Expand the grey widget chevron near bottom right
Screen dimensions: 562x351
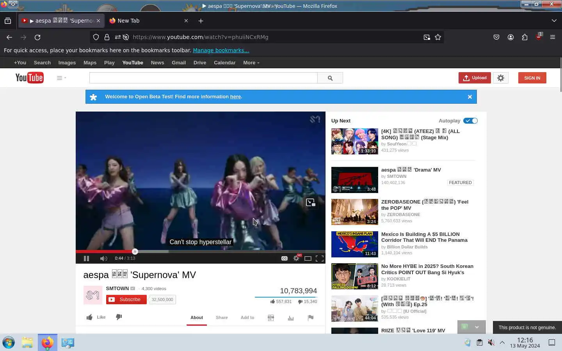point(477,327)
